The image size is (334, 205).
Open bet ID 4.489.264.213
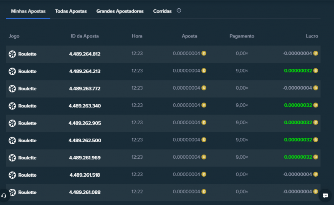(85, 71)
